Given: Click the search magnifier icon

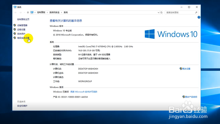Looking at the screenshot, I should point(196,13).
